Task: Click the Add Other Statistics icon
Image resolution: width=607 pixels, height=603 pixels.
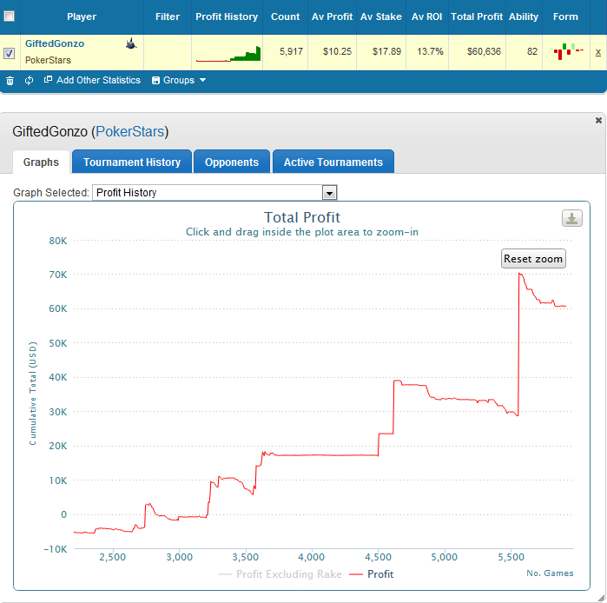Action: tap(48, 80)
